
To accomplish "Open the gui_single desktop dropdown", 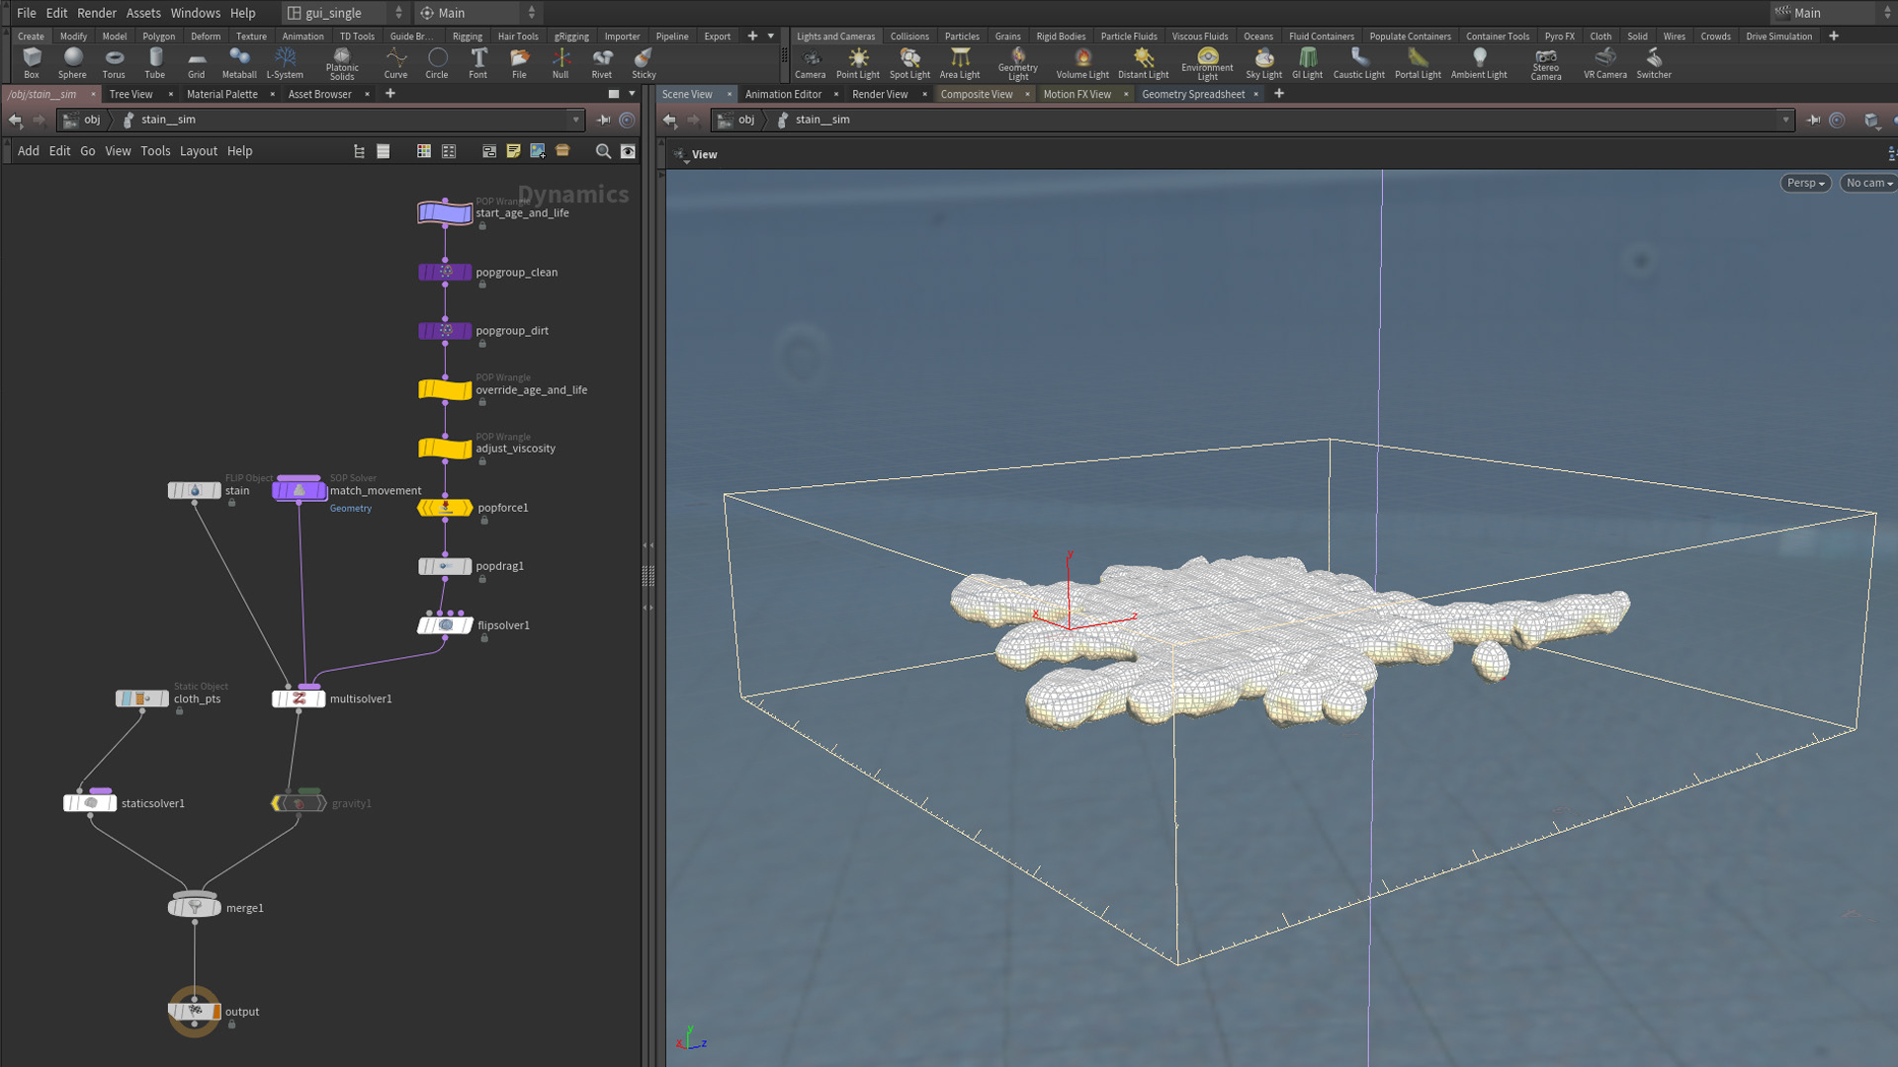I will [x=345, y=13].
